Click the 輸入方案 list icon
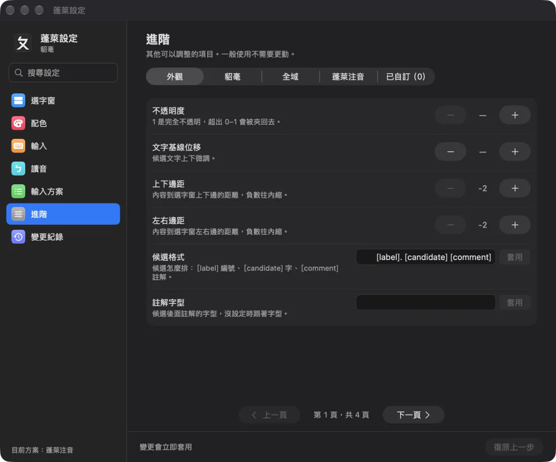The image size is (556, 462). [x=18, y=191]
